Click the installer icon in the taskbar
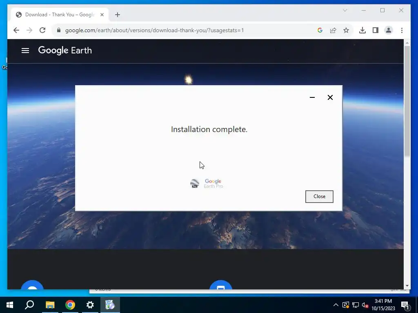Image resolution: width=418 pixels, height=313 pixels. click(x=110, y=305)
